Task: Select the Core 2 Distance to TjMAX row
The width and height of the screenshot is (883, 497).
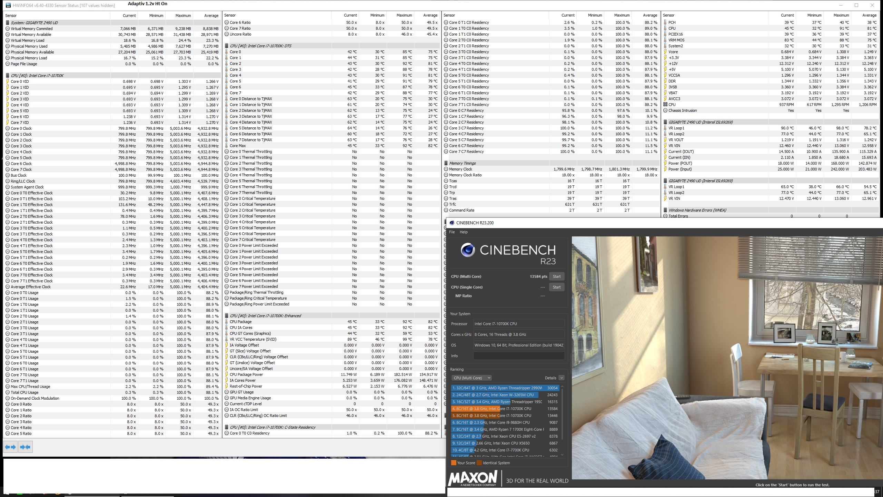Action: tap(332, 110)
